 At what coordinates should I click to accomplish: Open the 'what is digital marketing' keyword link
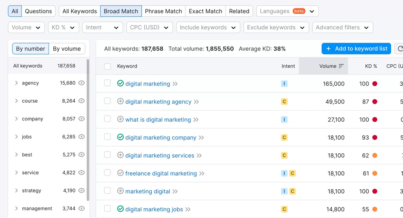(x=158, y=120)
